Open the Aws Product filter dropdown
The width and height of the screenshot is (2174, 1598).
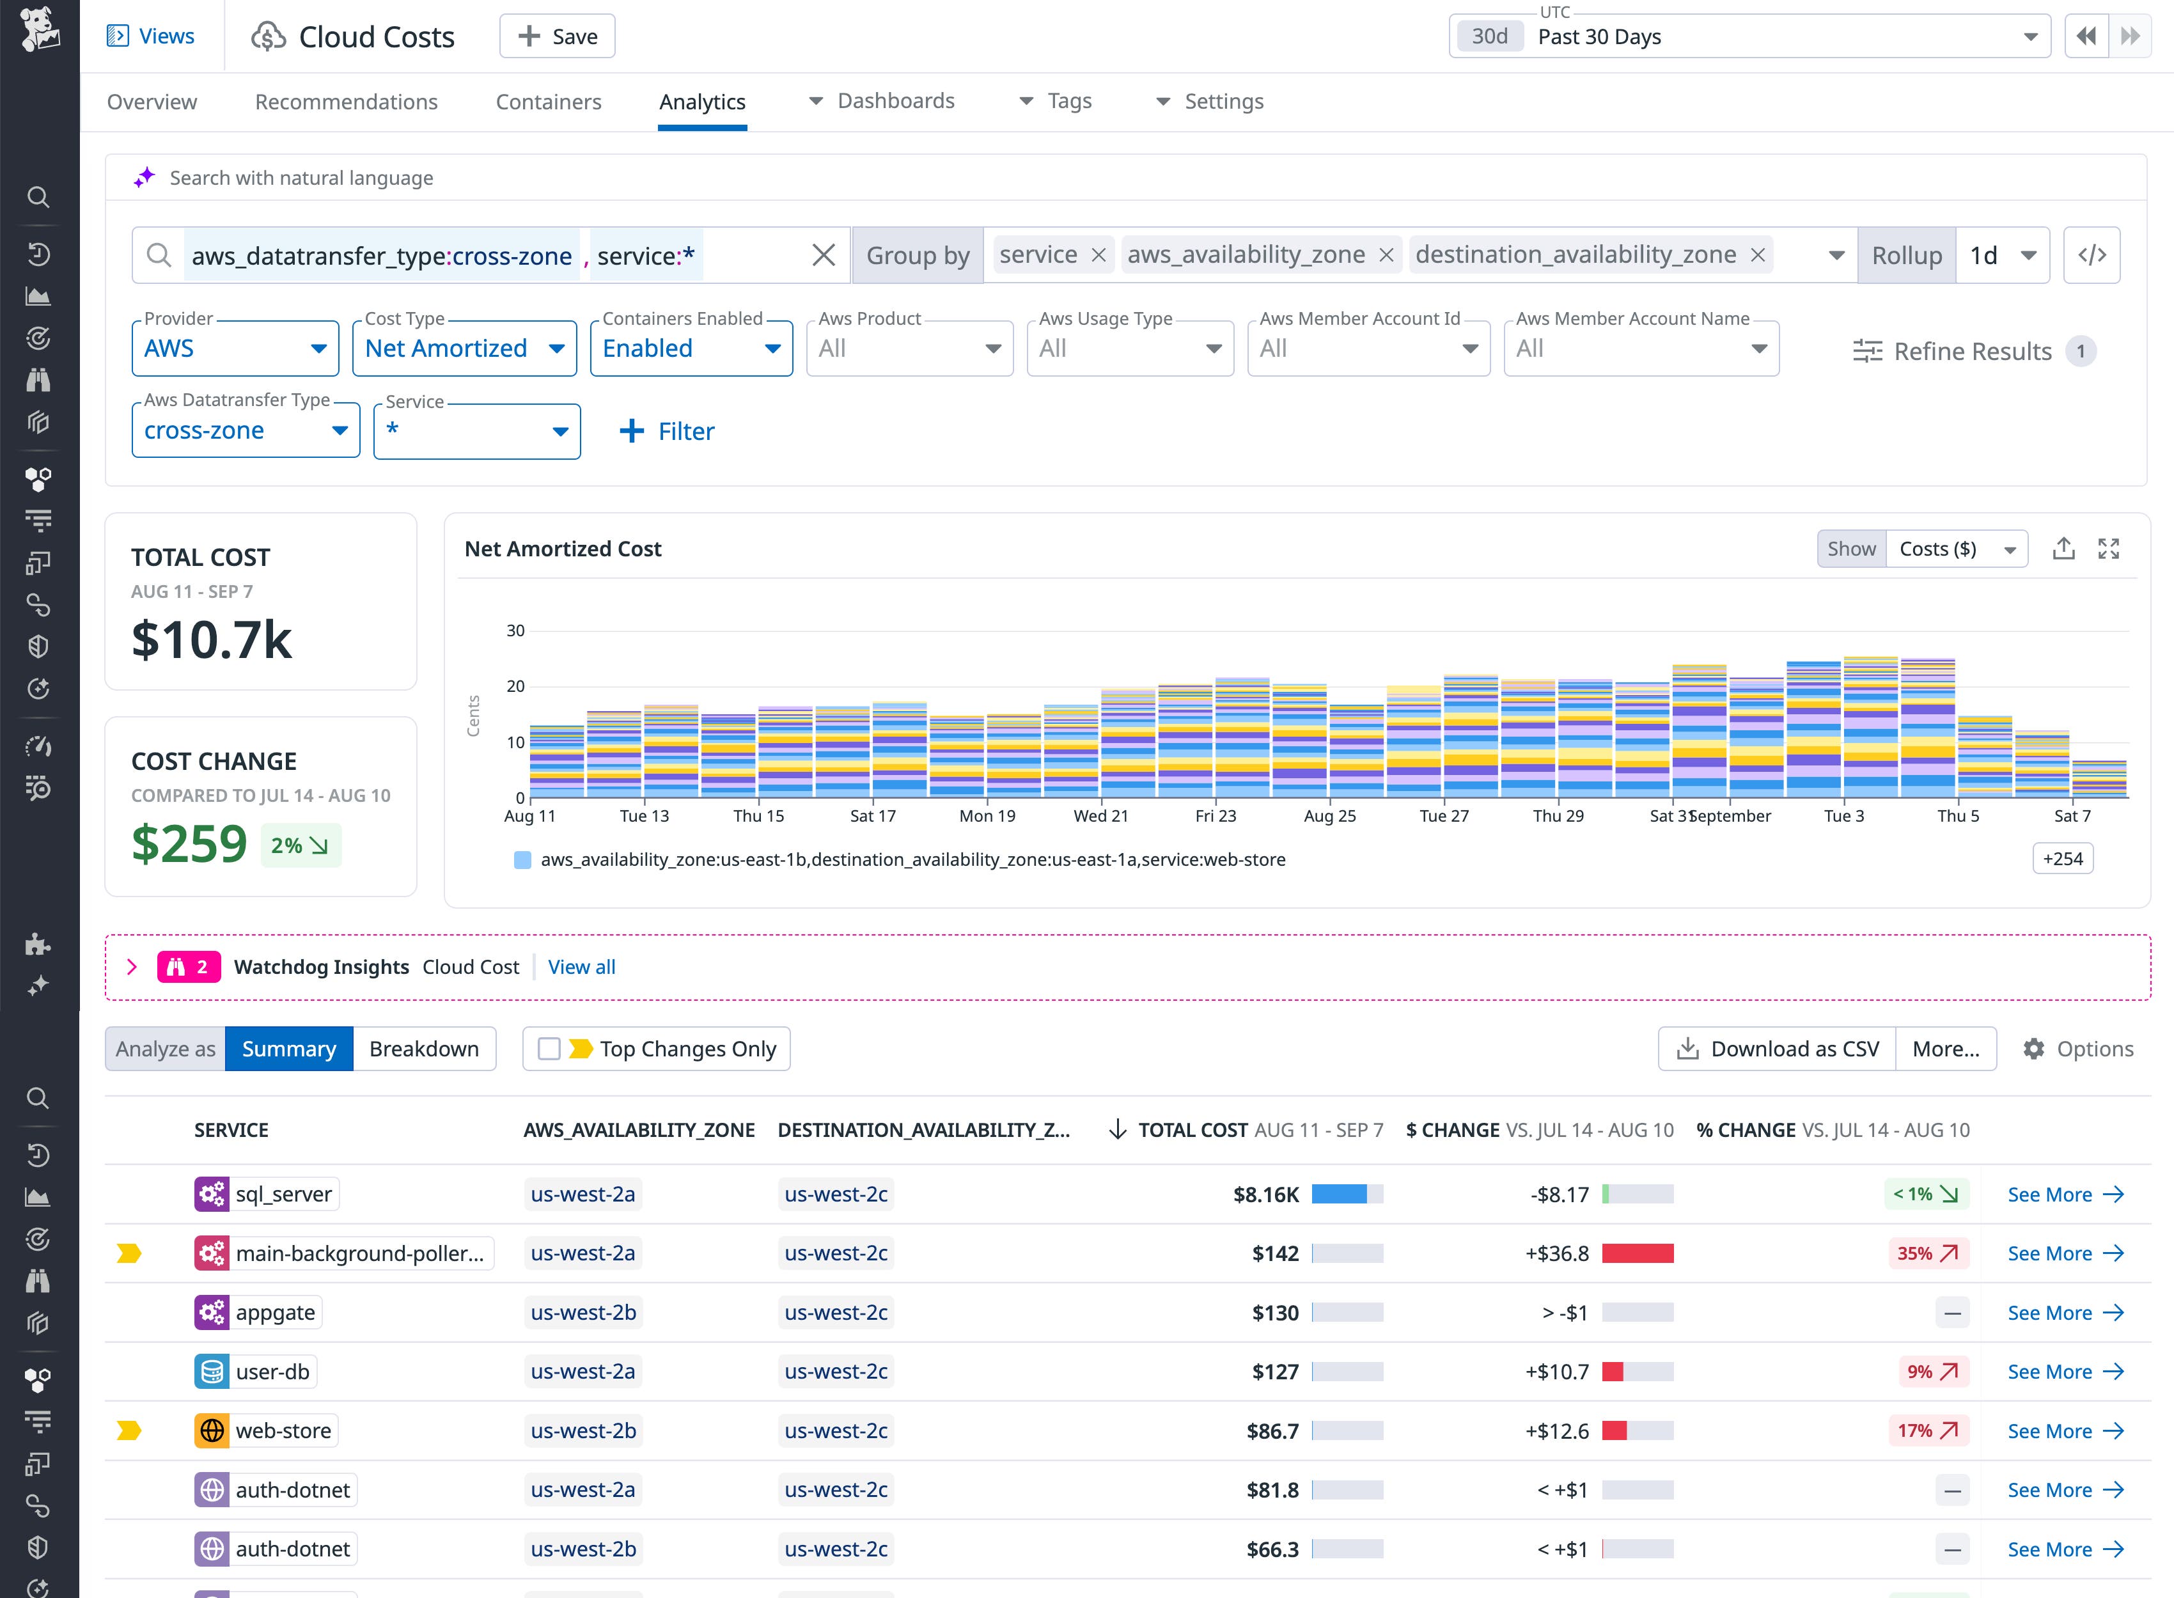click(909, 349)
